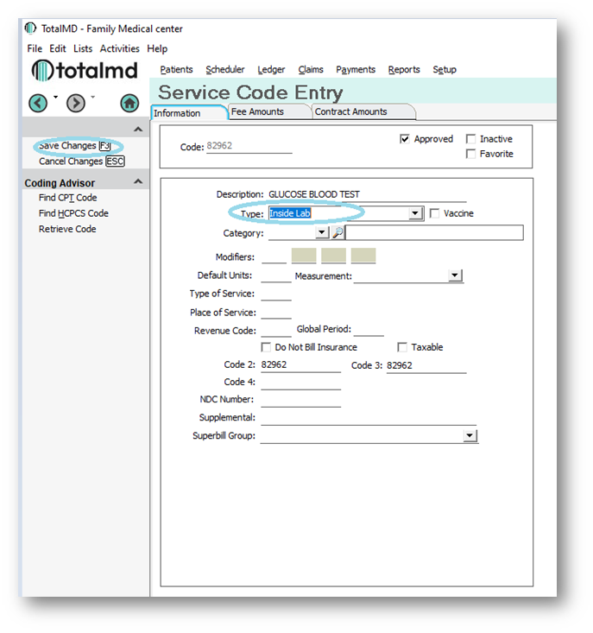Select Find CPT Code link
Image resolution: width=593 pixels, height=633 pixels.
coord(68,198)
